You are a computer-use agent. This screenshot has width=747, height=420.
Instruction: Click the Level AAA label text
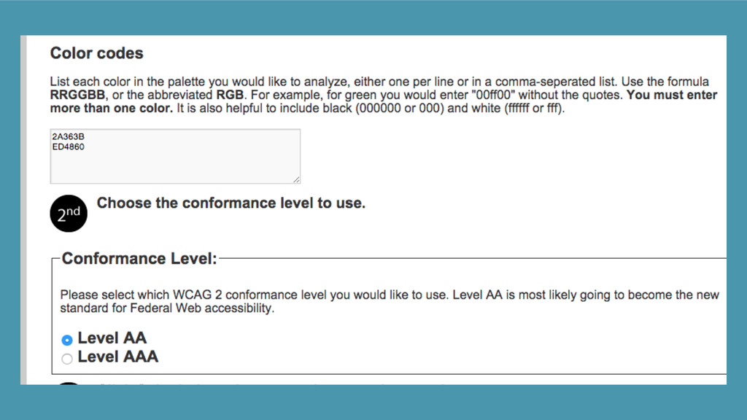pos(117,357)
